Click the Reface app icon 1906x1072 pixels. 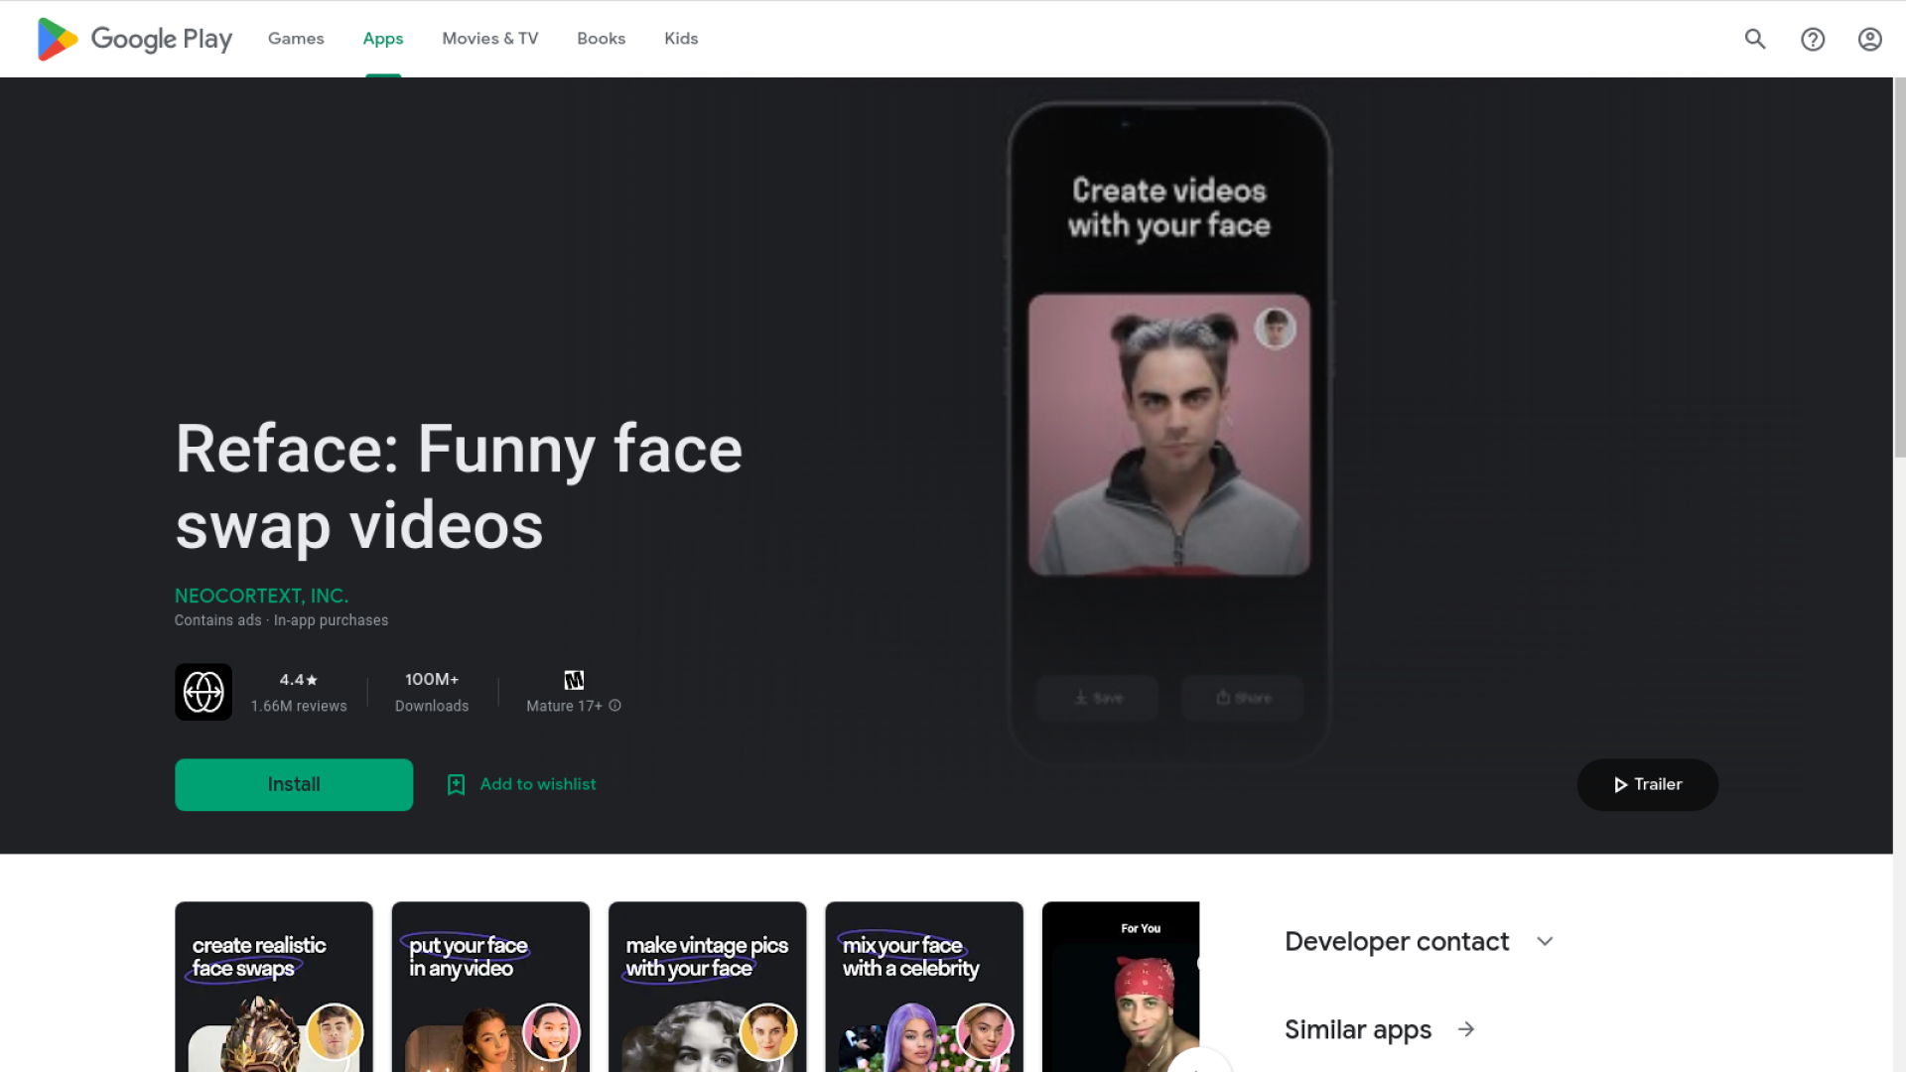tap(204, 692)
